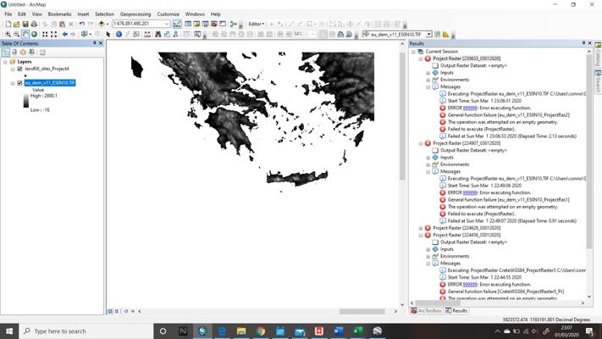This screenshot has height=339, width=602.
Task: Collapse the Layers data frame
Action: pyautogui.click(x=5, y=62)
